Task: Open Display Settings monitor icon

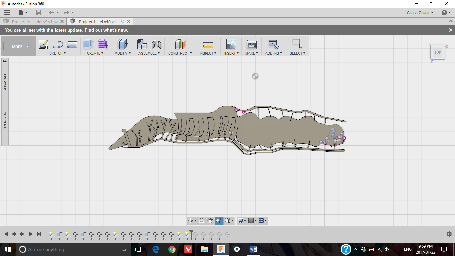Action: (241, 221)
